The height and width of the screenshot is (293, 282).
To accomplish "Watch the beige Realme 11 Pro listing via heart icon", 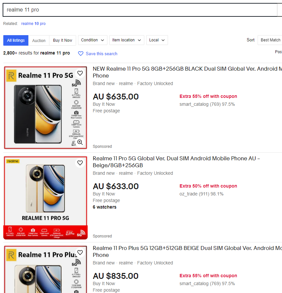I will pos(80,163).
